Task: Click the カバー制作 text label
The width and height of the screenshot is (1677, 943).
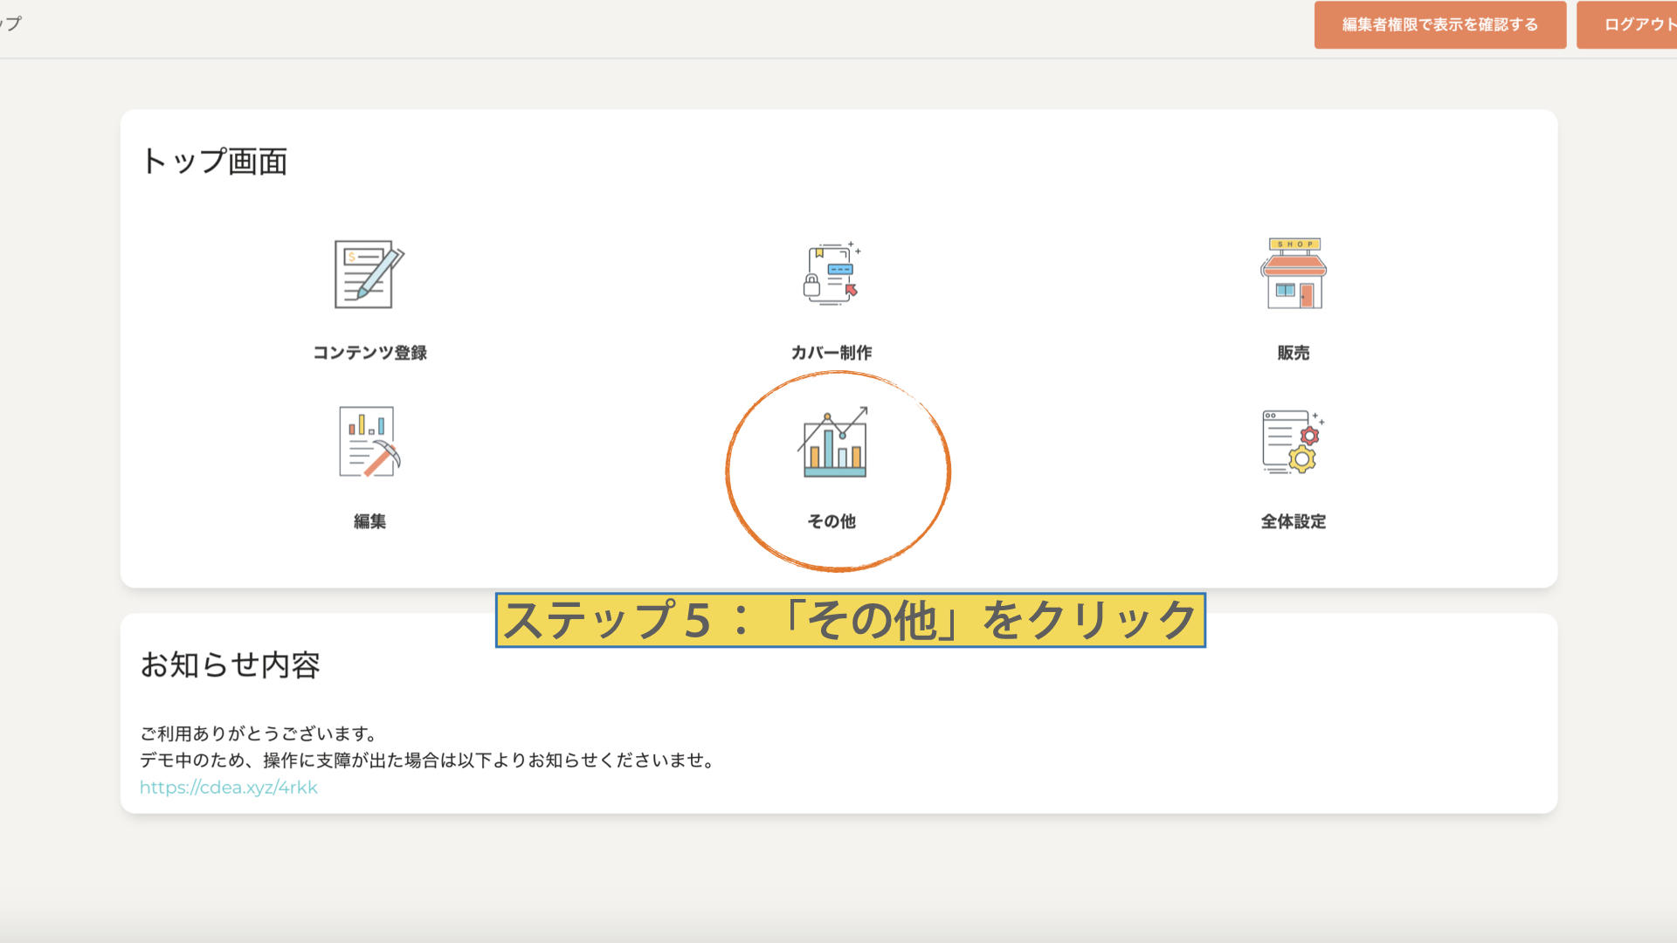Action: pyautogui.click(x=832, y=353)
